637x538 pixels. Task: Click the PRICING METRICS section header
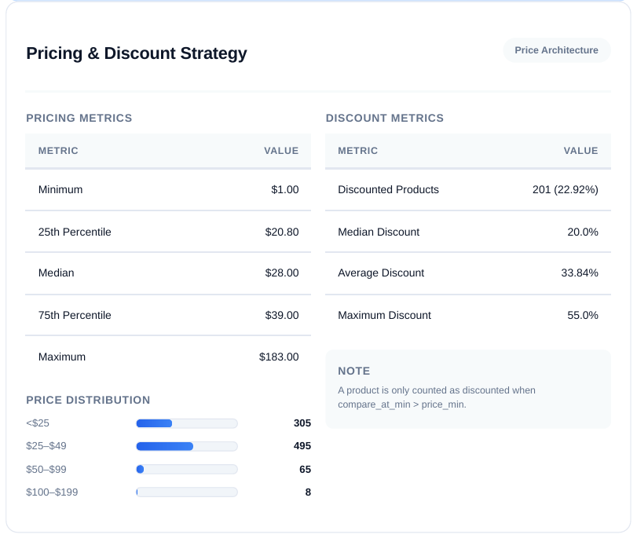[79, 118]
